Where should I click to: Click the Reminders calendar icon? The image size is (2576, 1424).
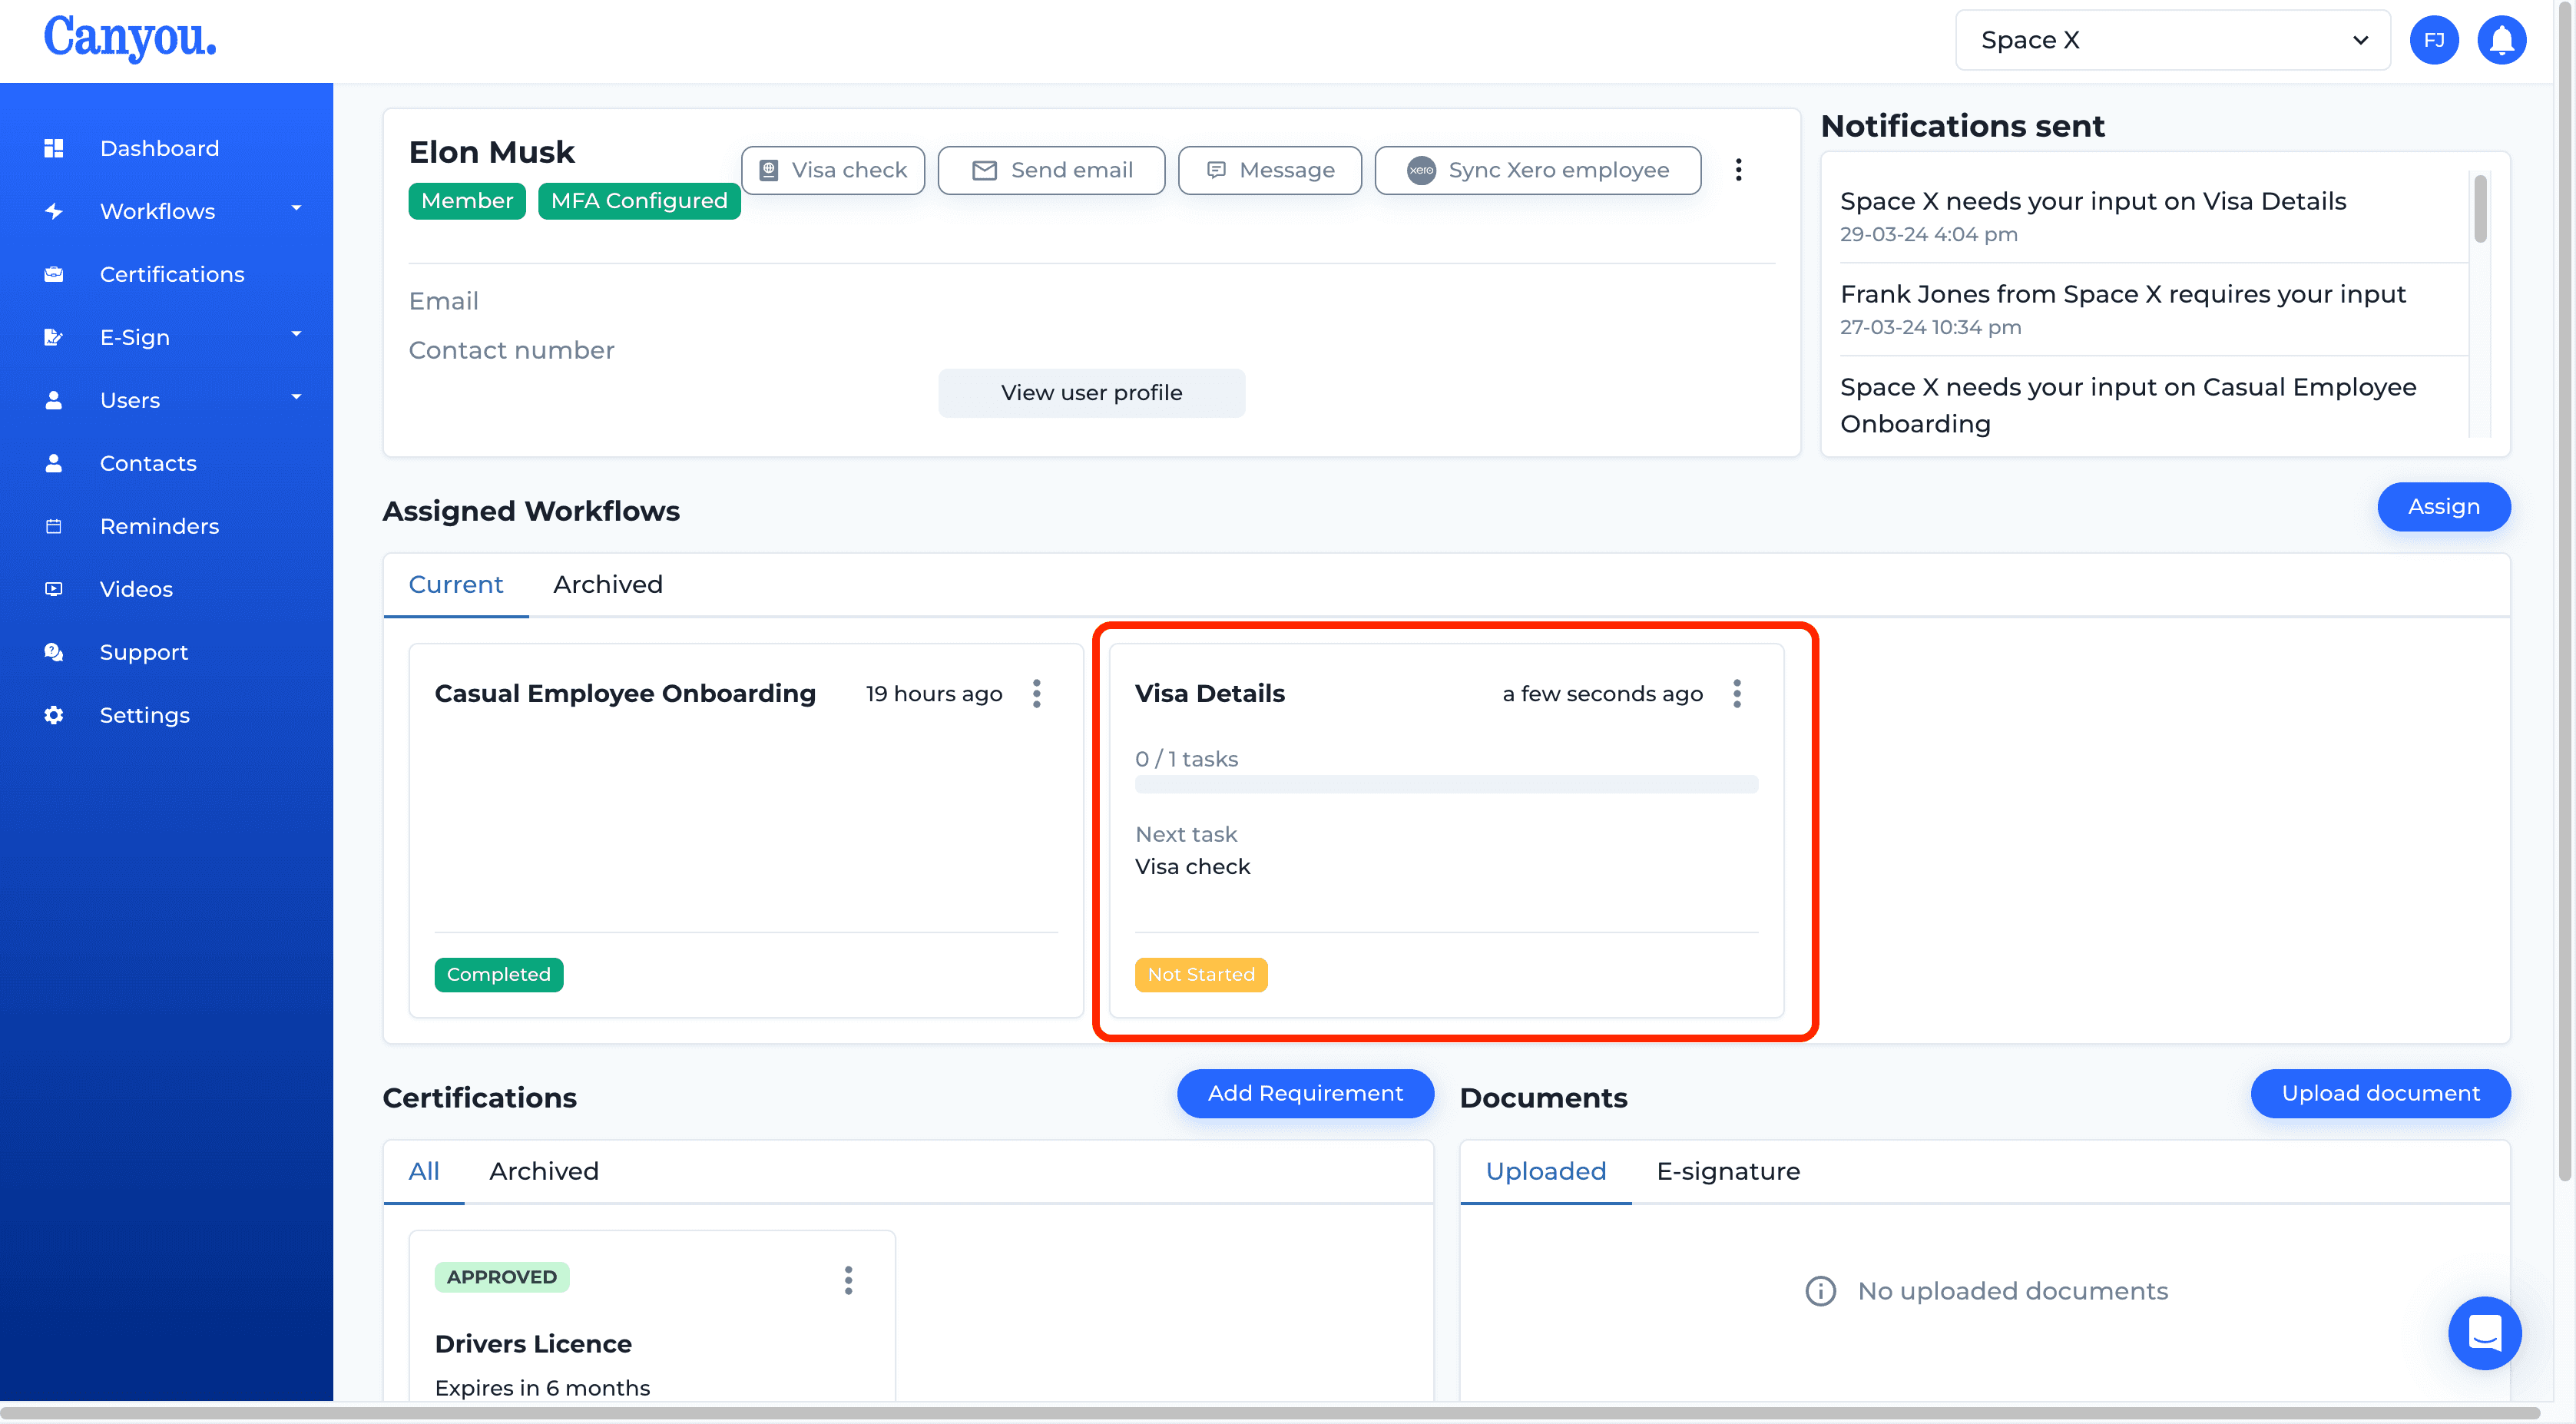click(x=54, y=526)
